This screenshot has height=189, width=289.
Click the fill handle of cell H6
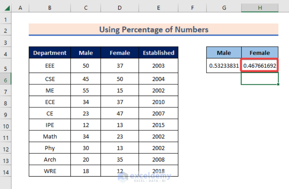pyautogui.click(x=278, y=84)
